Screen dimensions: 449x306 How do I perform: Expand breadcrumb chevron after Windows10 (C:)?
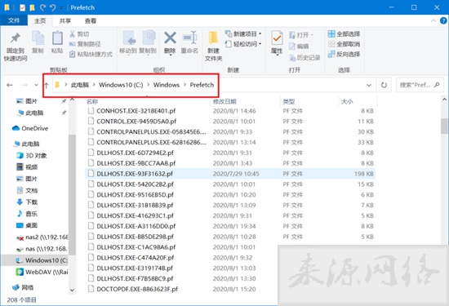[149, 85]
